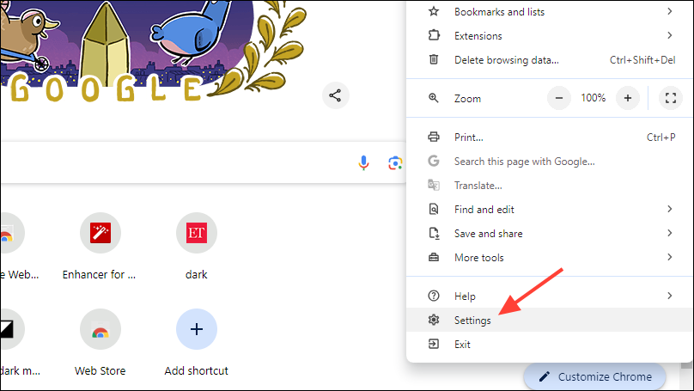Click the trash can icon

[434, 59]
